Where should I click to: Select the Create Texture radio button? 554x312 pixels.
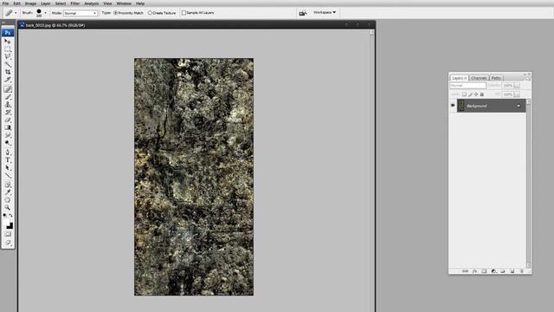(150, 13)
